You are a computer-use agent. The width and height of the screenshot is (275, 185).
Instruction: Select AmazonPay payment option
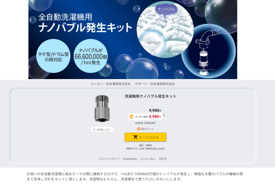(130, 159)
